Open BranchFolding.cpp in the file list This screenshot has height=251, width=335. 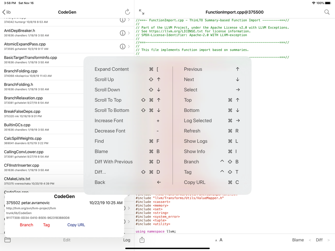coord(42,73)
